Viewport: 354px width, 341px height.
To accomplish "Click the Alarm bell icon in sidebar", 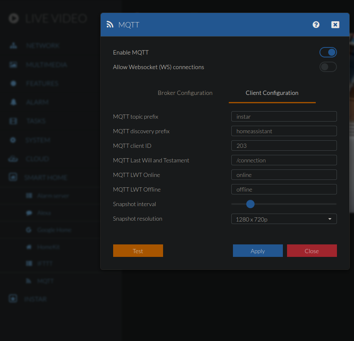I will (13, 102).
